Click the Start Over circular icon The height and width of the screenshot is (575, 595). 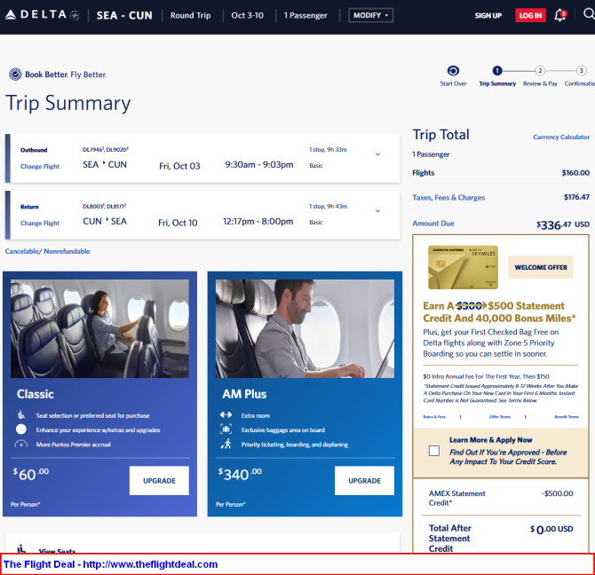point(453,71)
